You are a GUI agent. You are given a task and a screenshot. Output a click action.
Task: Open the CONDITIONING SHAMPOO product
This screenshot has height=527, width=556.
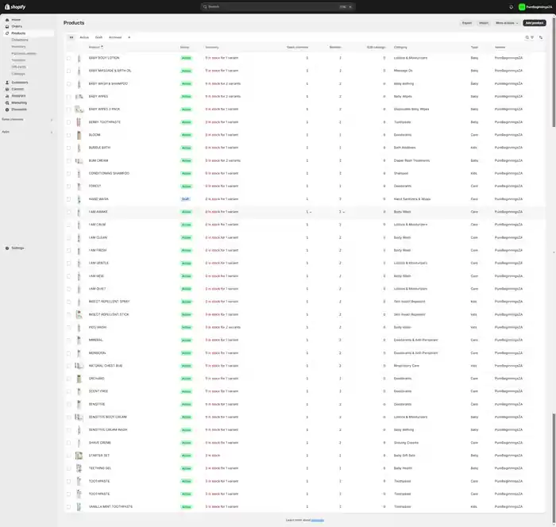point(109,174)
